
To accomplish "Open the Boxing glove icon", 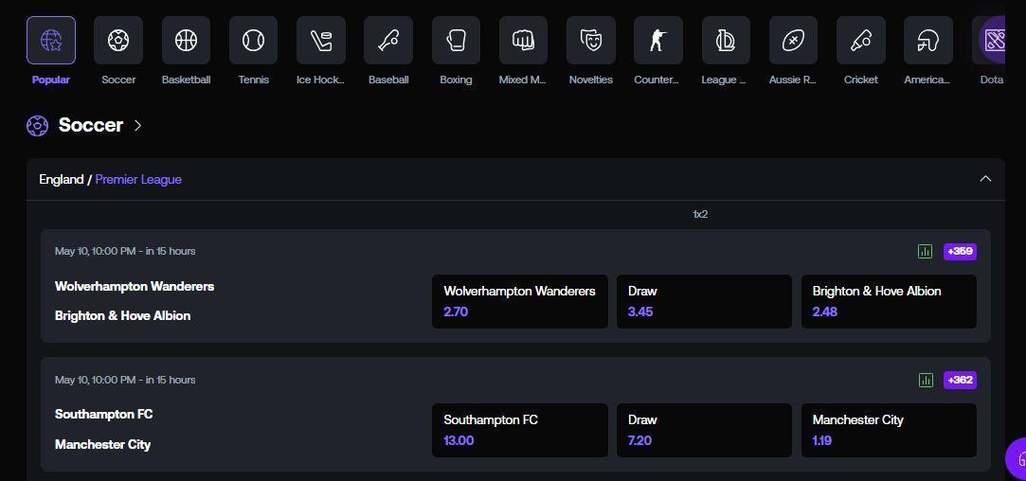I will [456, 41].
